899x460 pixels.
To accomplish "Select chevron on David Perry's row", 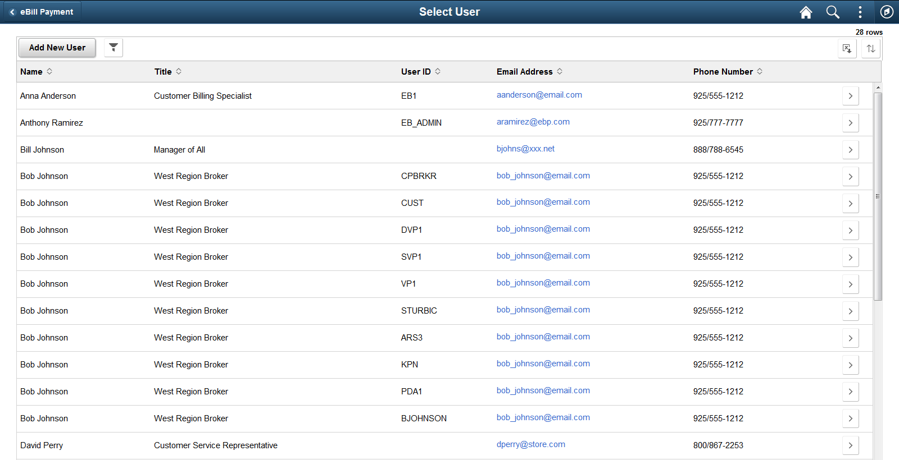I will pos(851,446).
